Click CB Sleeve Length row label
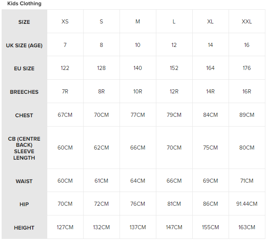Screen dimensions: 269x249 tap(24, 148)
